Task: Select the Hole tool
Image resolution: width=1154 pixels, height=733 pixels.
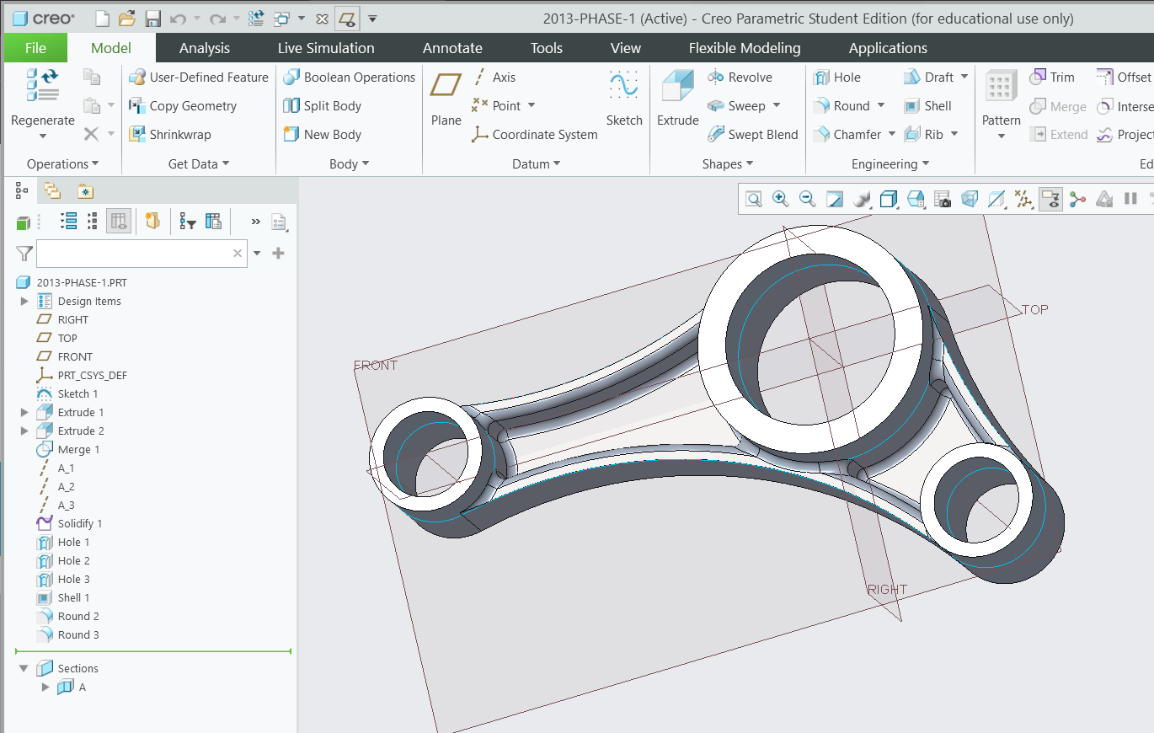Action: point(842,77)
